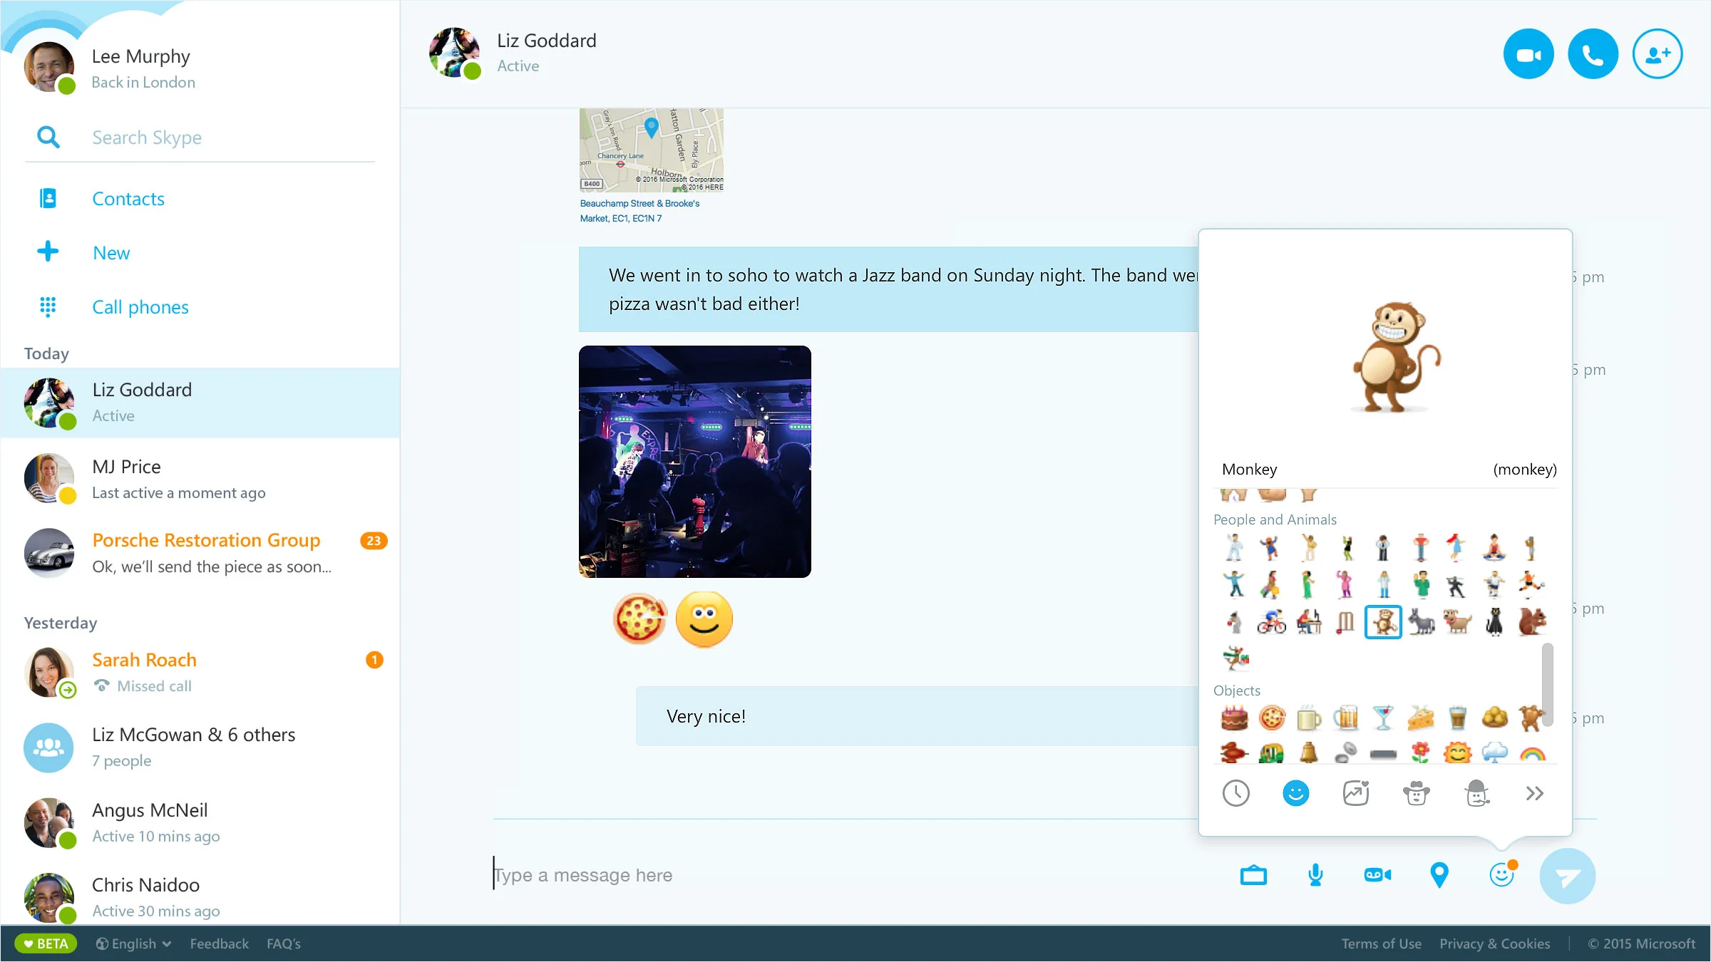Open the English language dropdown
Viewport: 1711px width, 962px height.
click(133, 943)
